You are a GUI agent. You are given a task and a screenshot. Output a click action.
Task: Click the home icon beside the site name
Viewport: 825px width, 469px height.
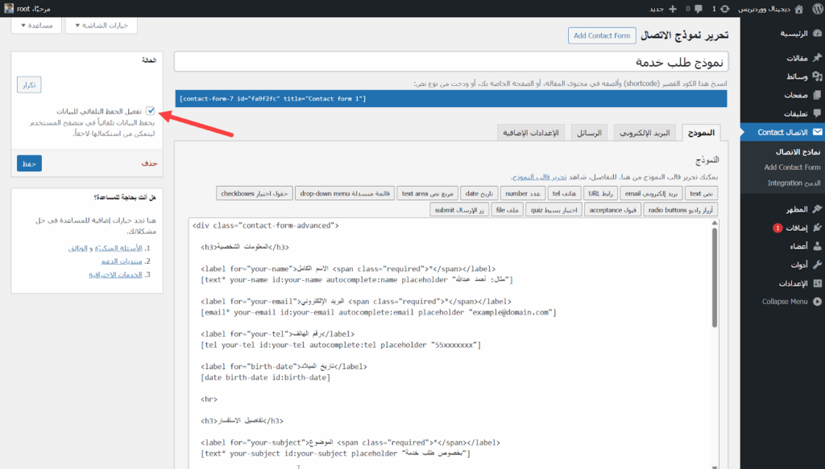(x=798, y=9)
